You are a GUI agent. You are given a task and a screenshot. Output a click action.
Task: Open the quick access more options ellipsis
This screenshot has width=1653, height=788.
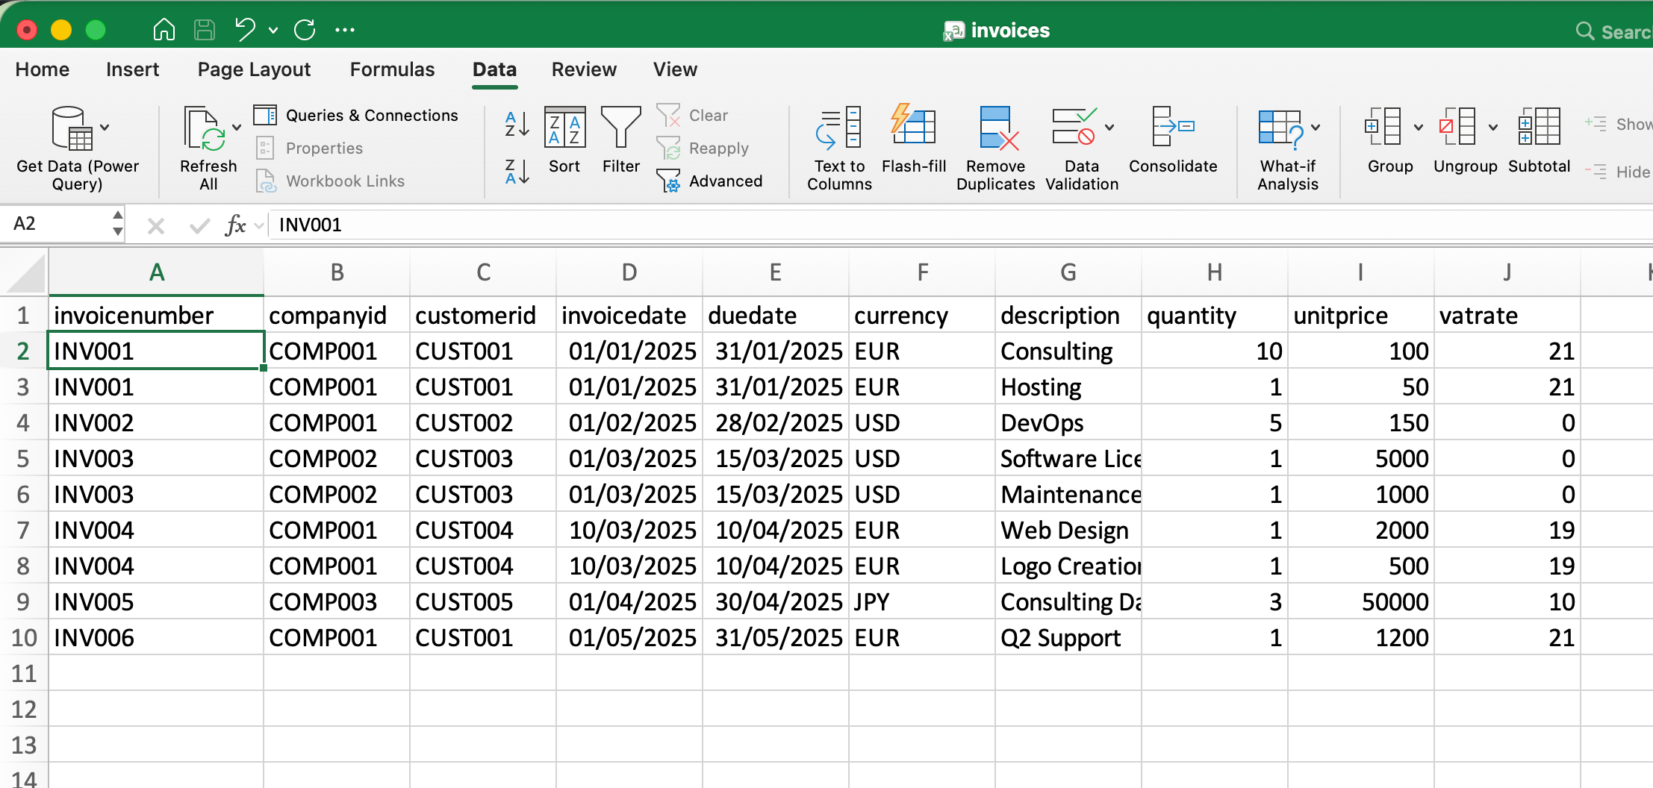pyautogui.click(x=345, y=30)
